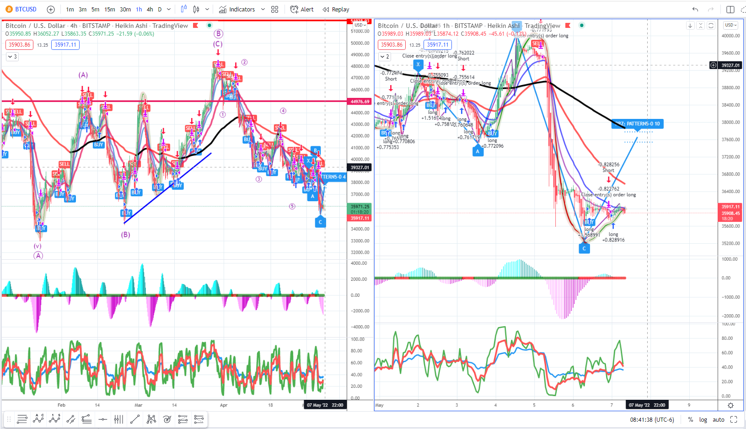Image resolution: width=746 pixels, height=429 pixels.
Task: Collapse the pane on the 1h chart
Action: 700,26
